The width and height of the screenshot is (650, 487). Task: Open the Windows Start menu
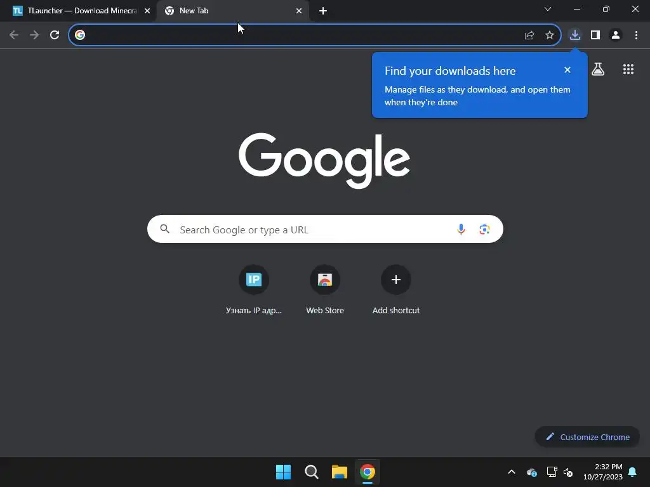click(x=284, y=472)
